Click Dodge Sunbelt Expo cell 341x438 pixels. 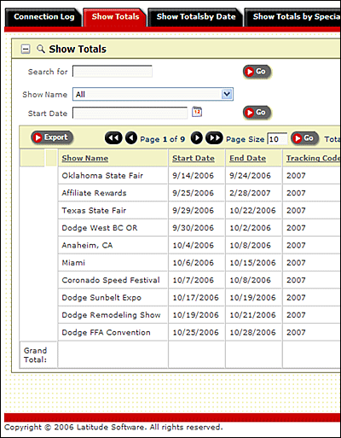coord(113,297)
